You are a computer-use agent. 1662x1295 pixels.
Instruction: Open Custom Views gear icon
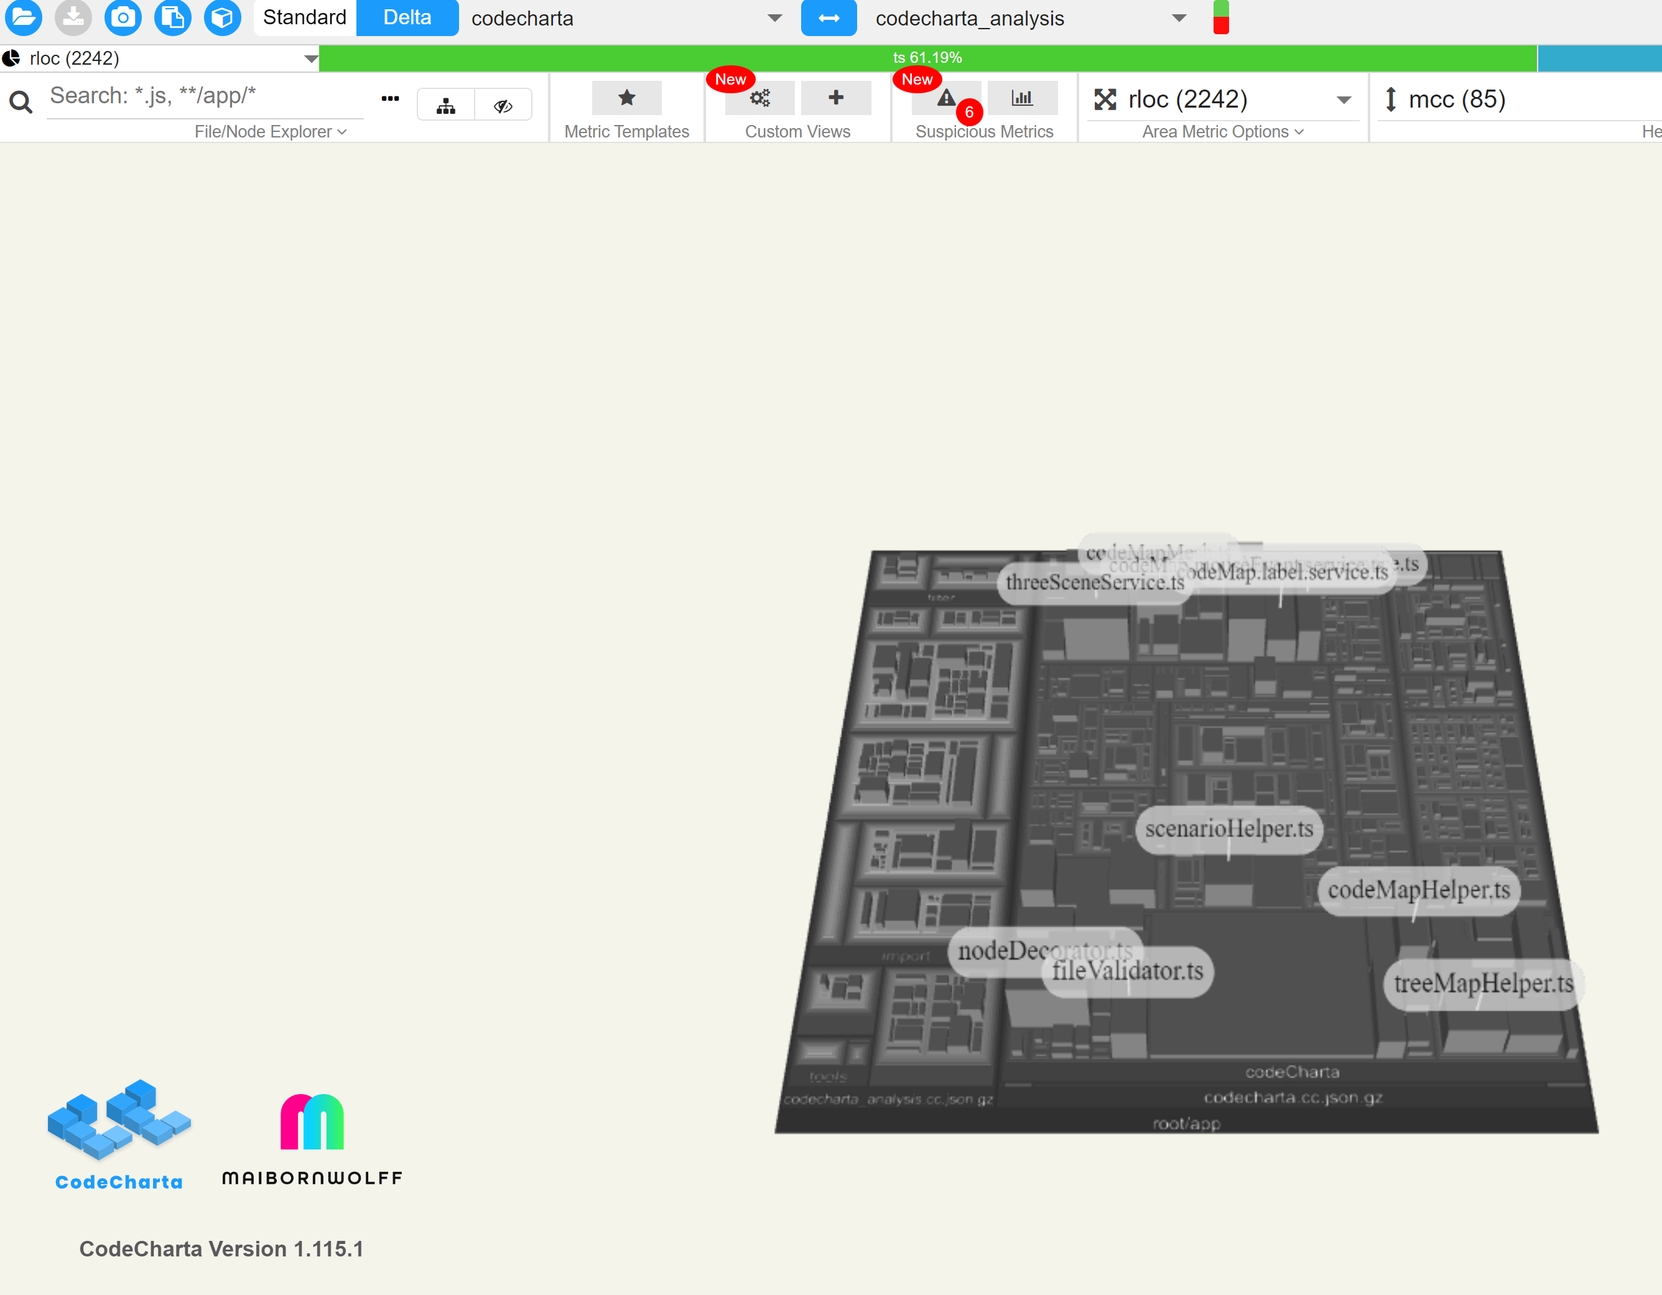tap(759, 98)
